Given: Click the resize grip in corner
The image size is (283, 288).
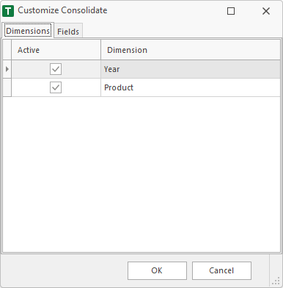Looking at the screenshot, I should pyautogui.click(x=276, y=281).
